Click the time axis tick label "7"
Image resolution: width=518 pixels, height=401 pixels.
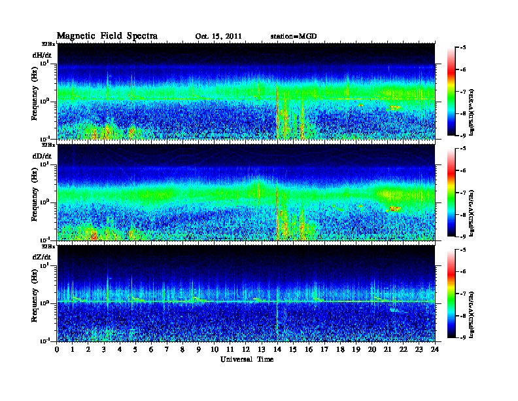tap(167, 350)
